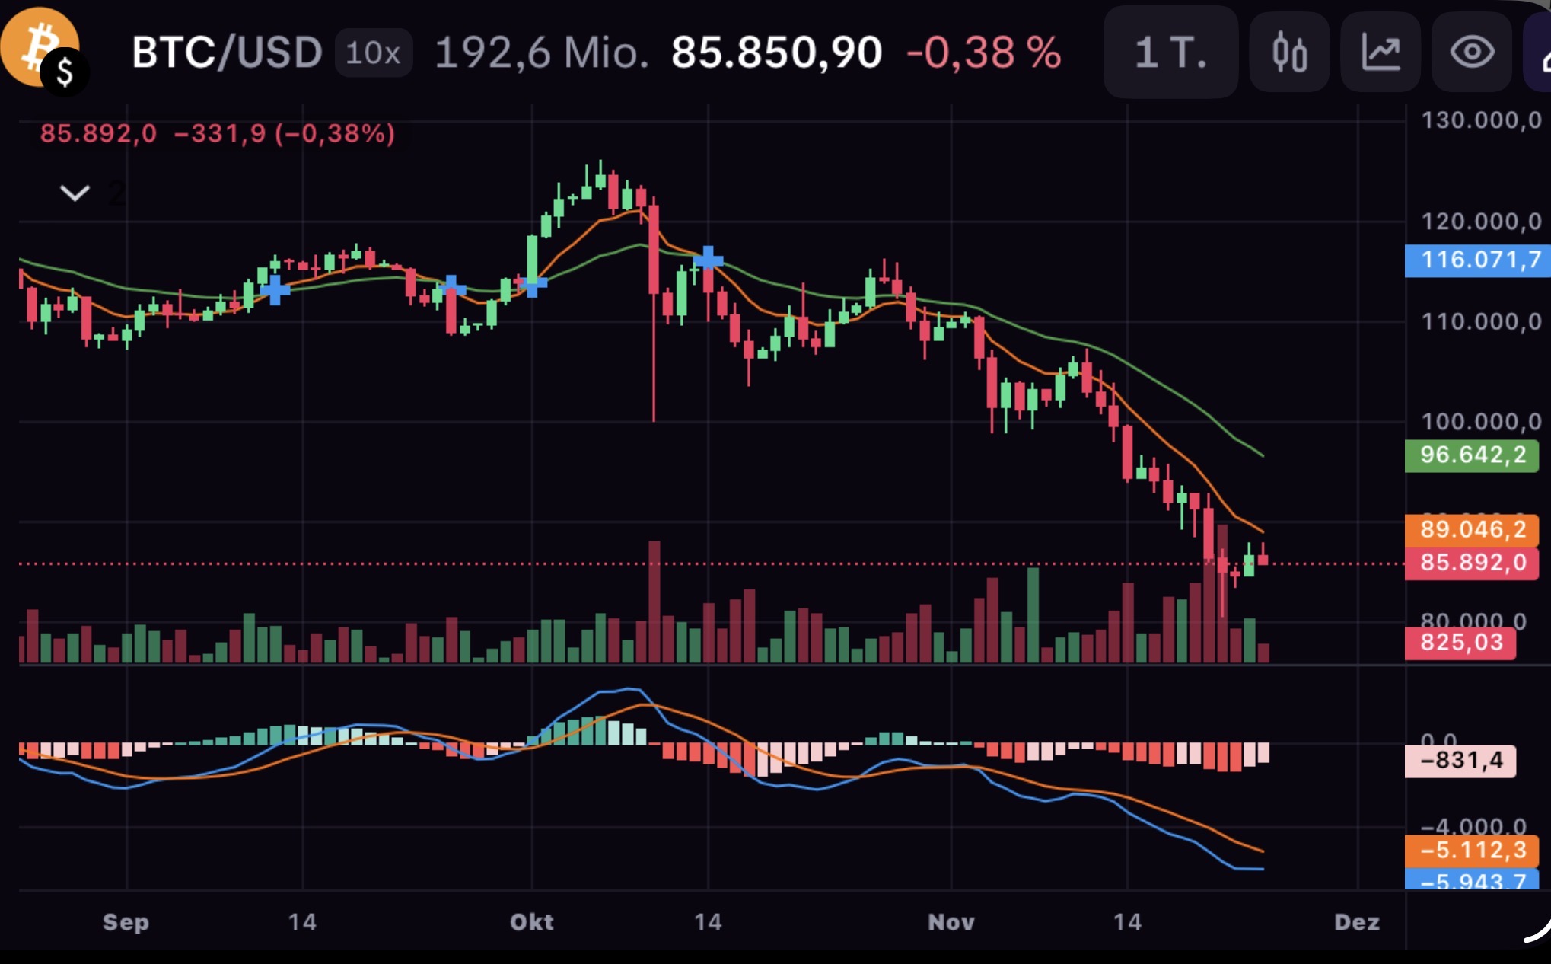Open the 1 T. timeframe dropdown
The height and width of the screenshot is (964, 1551).
click(x=1170, y=53)
